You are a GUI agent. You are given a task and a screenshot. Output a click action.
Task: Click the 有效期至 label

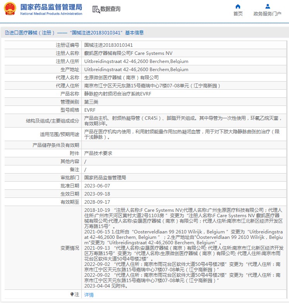coord(70,202)
